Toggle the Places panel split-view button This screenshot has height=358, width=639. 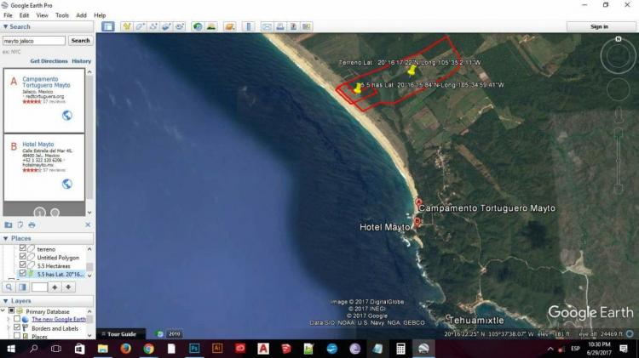click(x=22, y=287)
